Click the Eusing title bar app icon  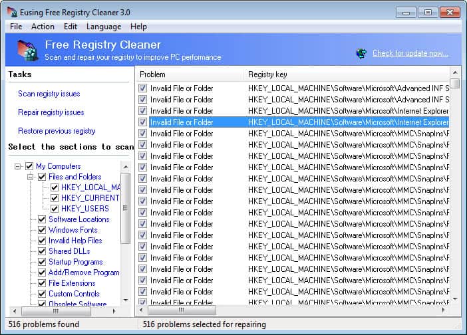tap(12, 12)
